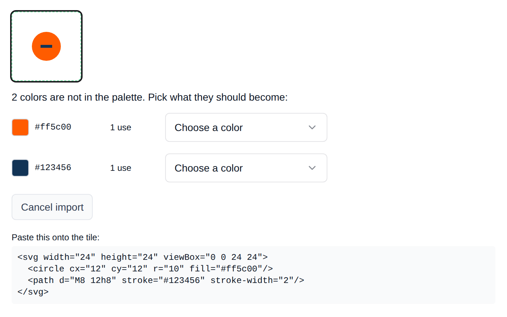
Task: Click the dark blue minus bar
Action: [46, 46]
